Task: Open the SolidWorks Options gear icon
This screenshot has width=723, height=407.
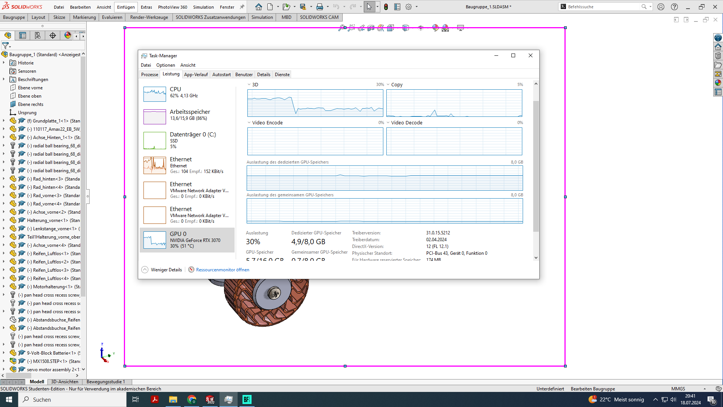Action: (409, 7)
